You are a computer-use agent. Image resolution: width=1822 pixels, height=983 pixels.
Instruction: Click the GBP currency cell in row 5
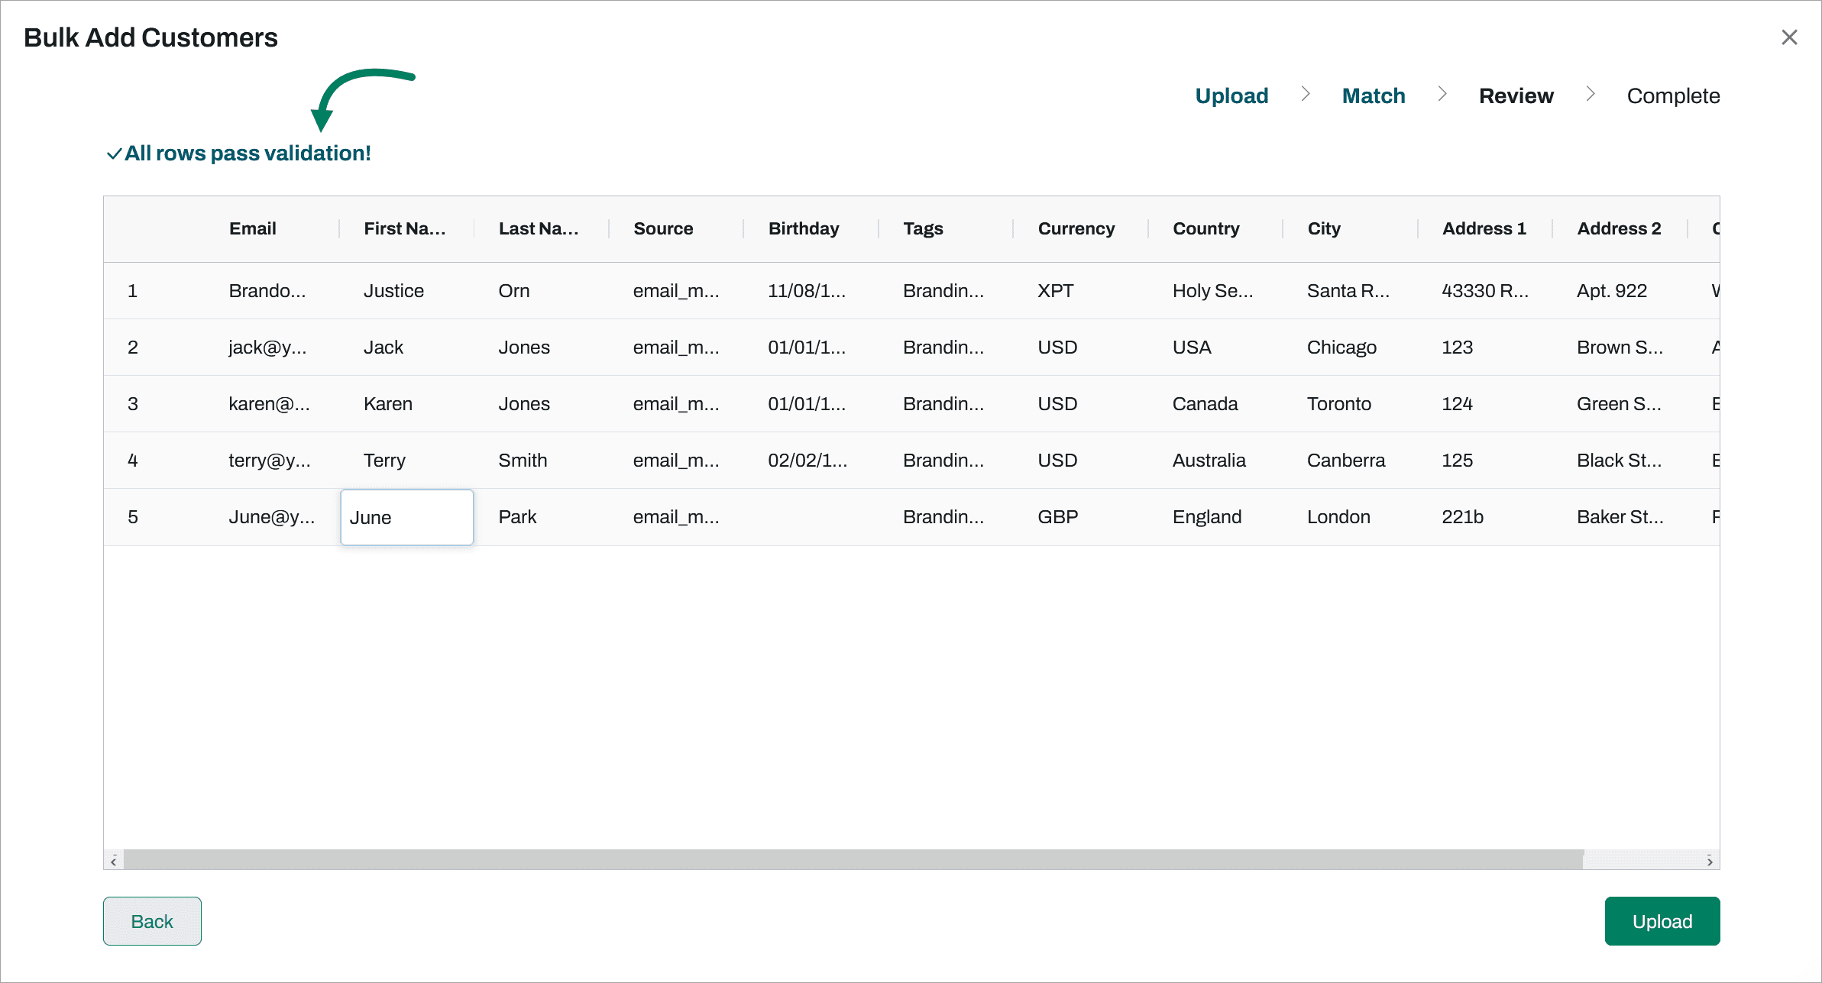tap(1057, 516)
